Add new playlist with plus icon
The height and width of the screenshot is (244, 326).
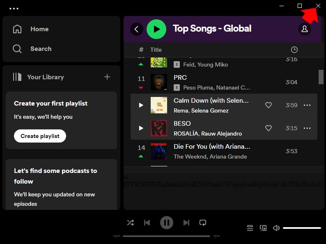(x=107, y=77)
